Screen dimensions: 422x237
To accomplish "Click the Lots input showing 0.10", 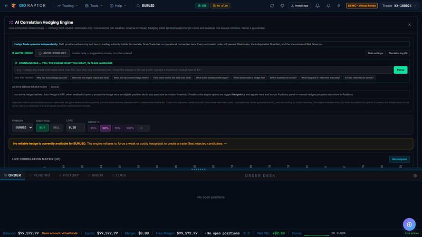I will click(75, 127).
